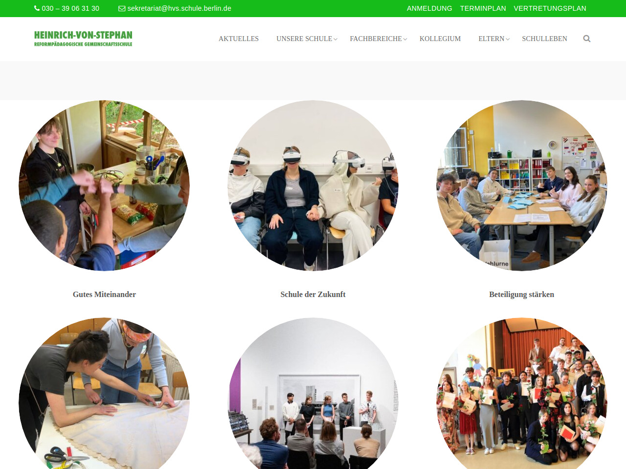The image size is (626, 469).
Task: Expand the Fachbereiche dropdown chevron
Action: (405, 39)
